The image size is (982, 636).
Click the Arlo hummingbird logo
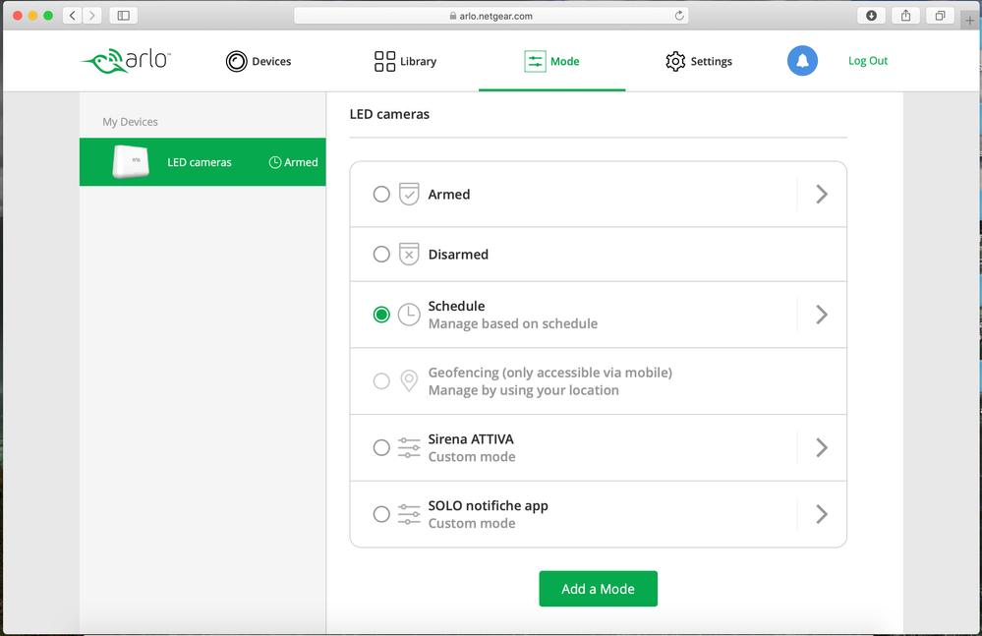point(126,61)
